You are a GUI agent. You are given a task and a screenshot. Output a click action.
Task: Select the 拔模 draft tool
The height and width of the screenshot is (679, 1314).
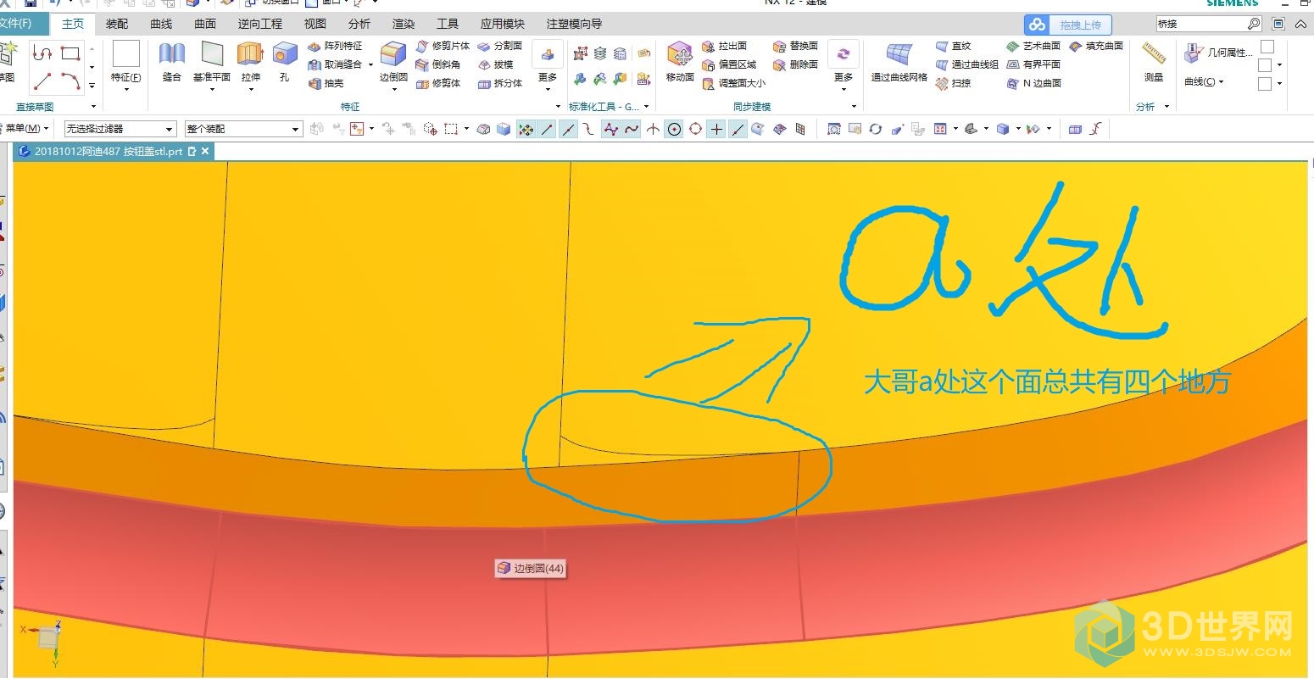pyautogui.click(x=495, y=64)
